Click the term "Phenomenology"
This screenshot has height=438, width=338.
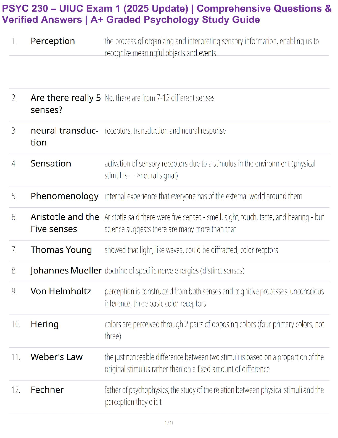[64, 196]
